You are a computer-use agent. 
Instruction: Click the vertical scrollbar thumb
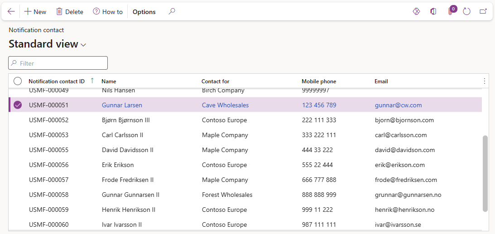485,173
